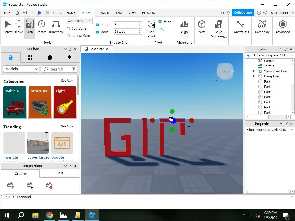
Task: Open the Geometric mode dropdown
Action: point(80,21)
